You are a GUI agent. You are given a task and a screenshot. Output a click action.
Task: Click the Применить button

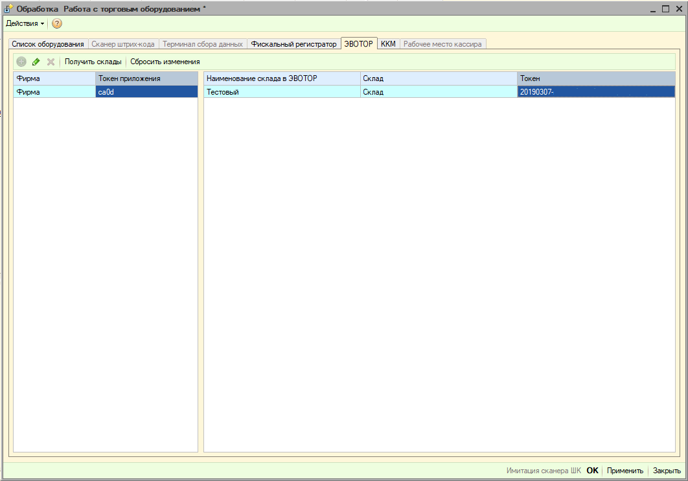tap(625, 471)
